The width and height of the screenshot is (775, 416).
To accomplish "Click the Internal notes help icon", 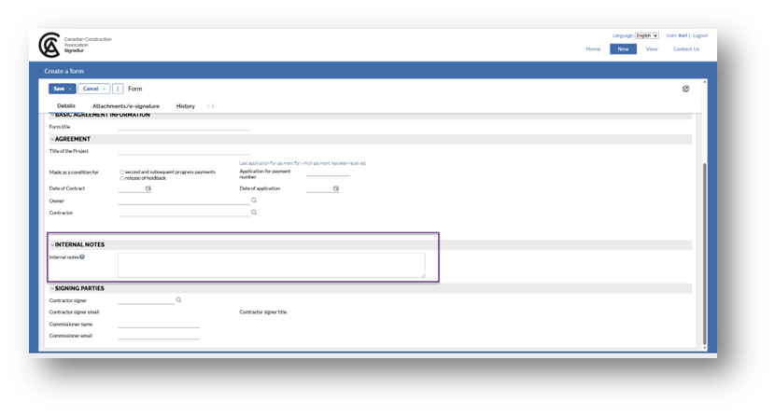I will click(82, 257).
